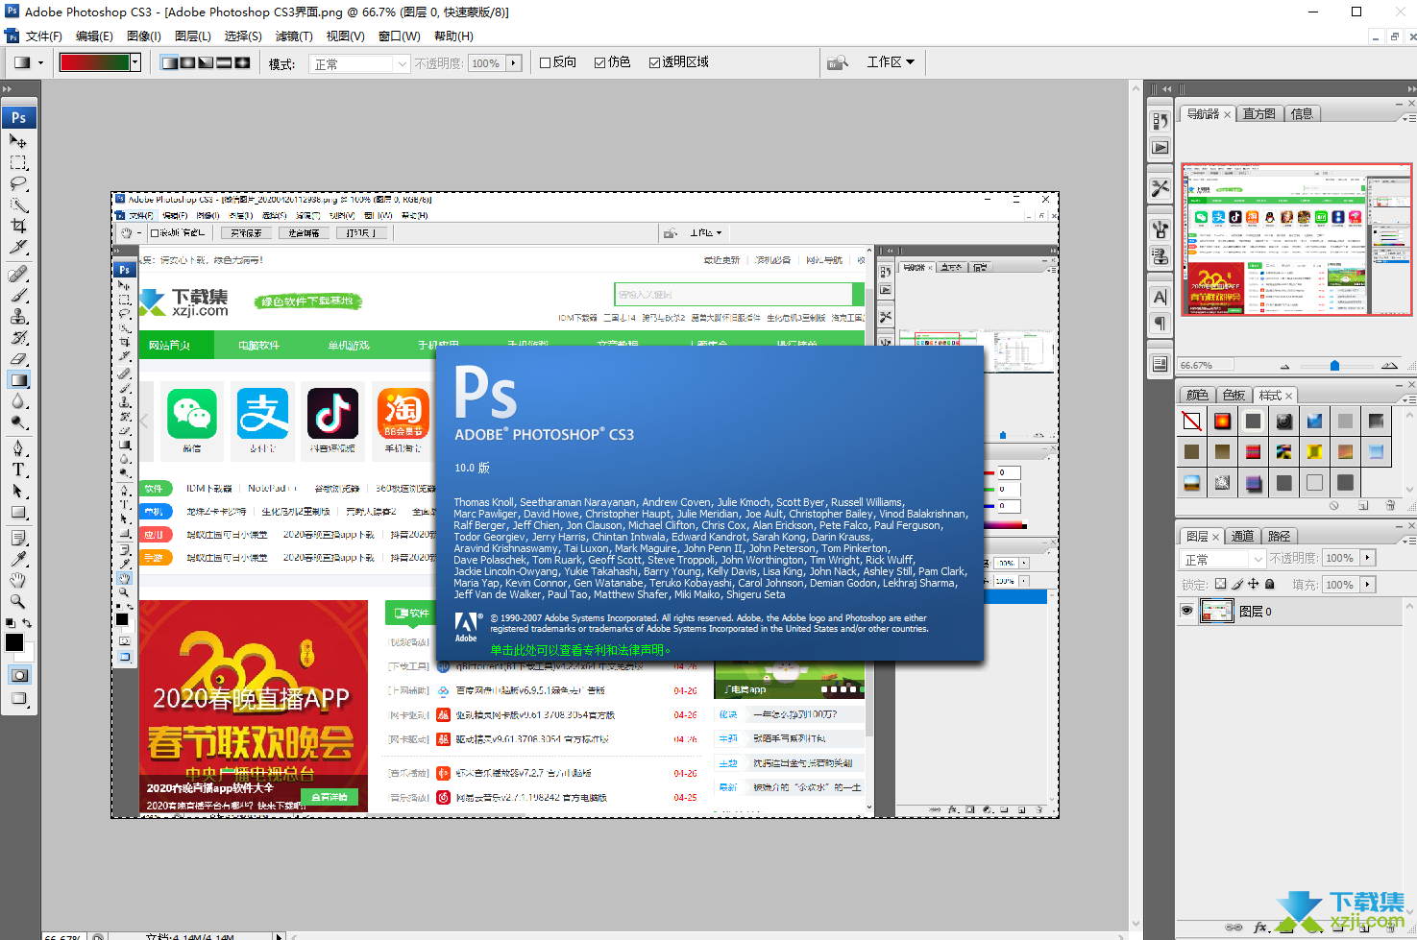Select the Hand tool

(18, 580)
